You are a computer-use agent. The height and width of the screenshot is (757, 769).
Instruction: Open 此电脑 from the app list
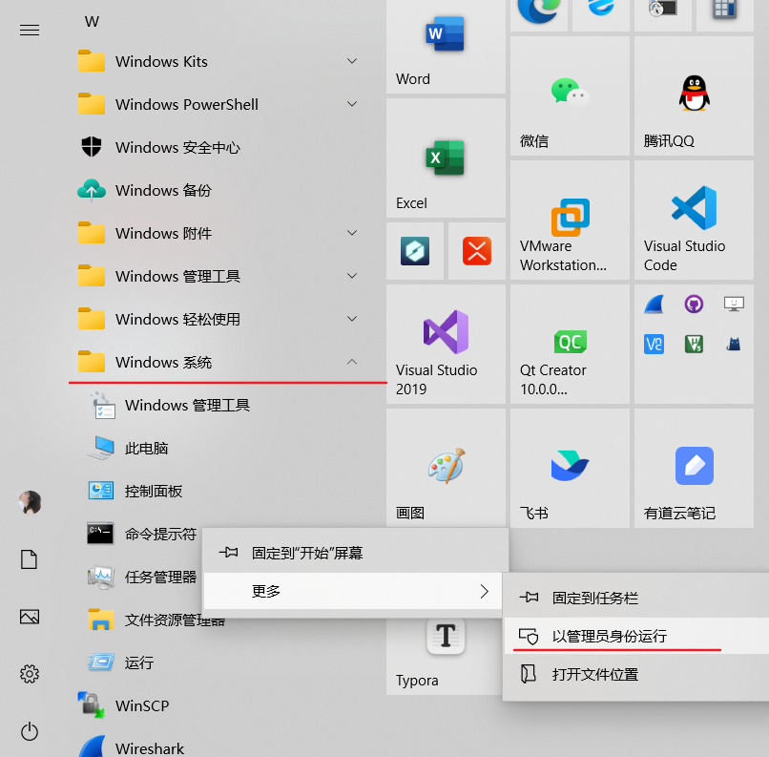(x=218, y=448)
